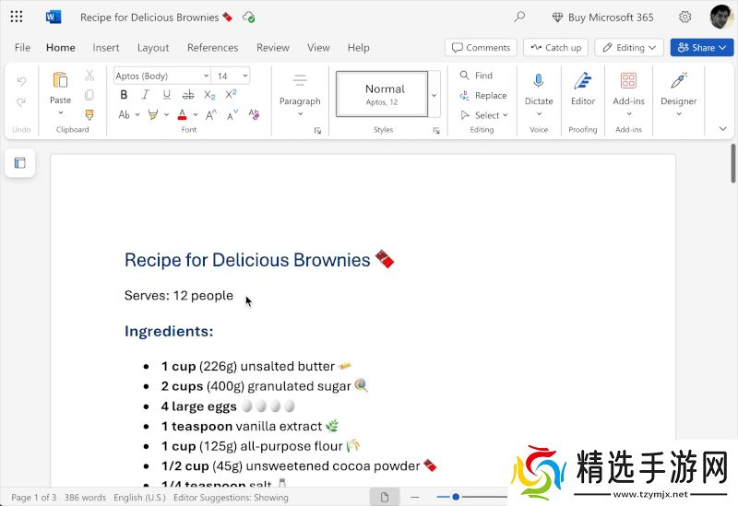The width and height of the screenshot is (738, 506).
Task: Click the font color red swatch
Action: point(182,115)
